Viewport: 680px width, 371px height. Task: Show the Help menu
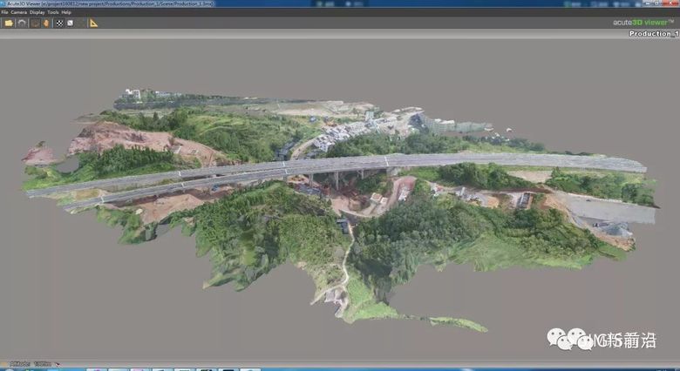(66, 12)
